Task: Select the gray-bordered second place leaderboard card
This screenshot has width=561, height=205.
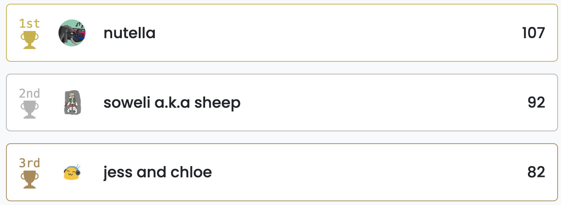Action: (282, 102)
